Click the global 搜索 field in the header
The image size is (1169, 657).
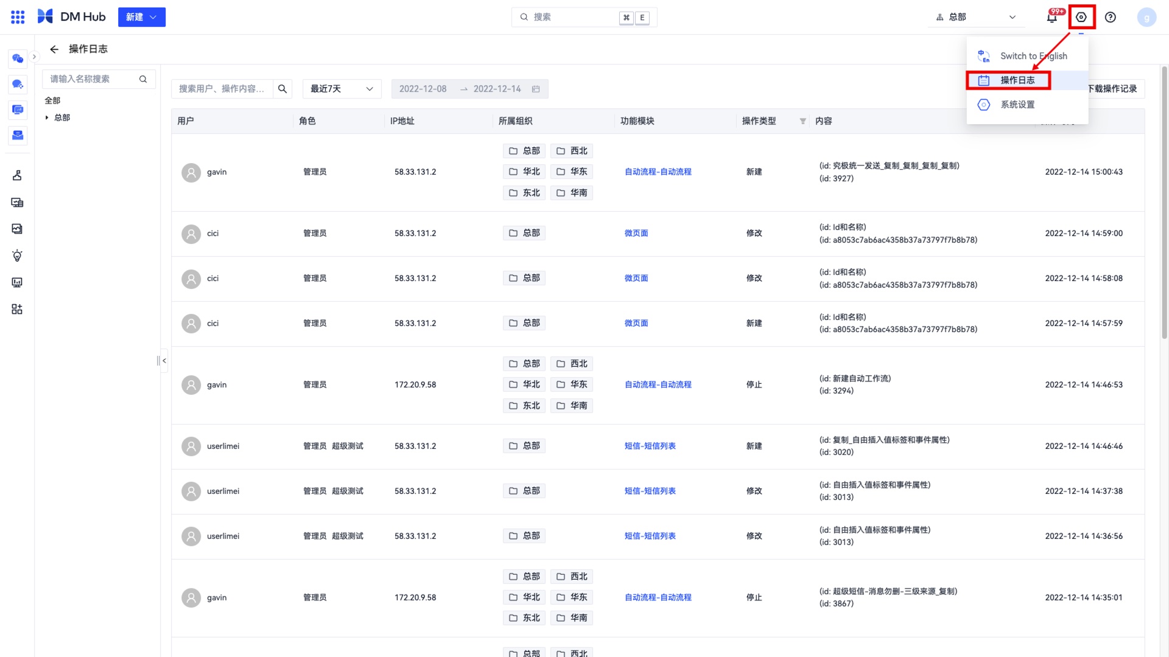(584, 17)
